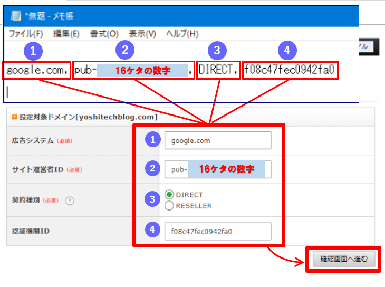The width and height of the screenshot is (385, 287).
Task: Click the orange icon beside 設定対象ドメイン heading
Action: 14,117
